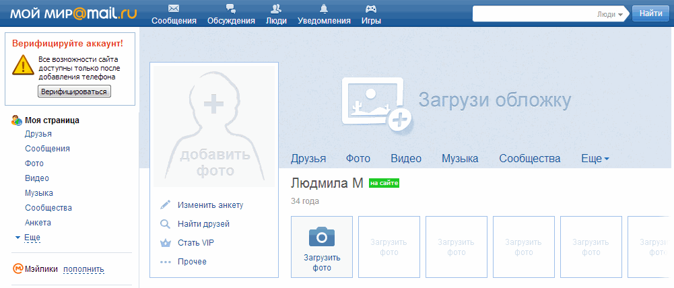Screen dimensions: 674x288
Task: Open the Музыка profile tab
Action: click(x=460, y=159)
